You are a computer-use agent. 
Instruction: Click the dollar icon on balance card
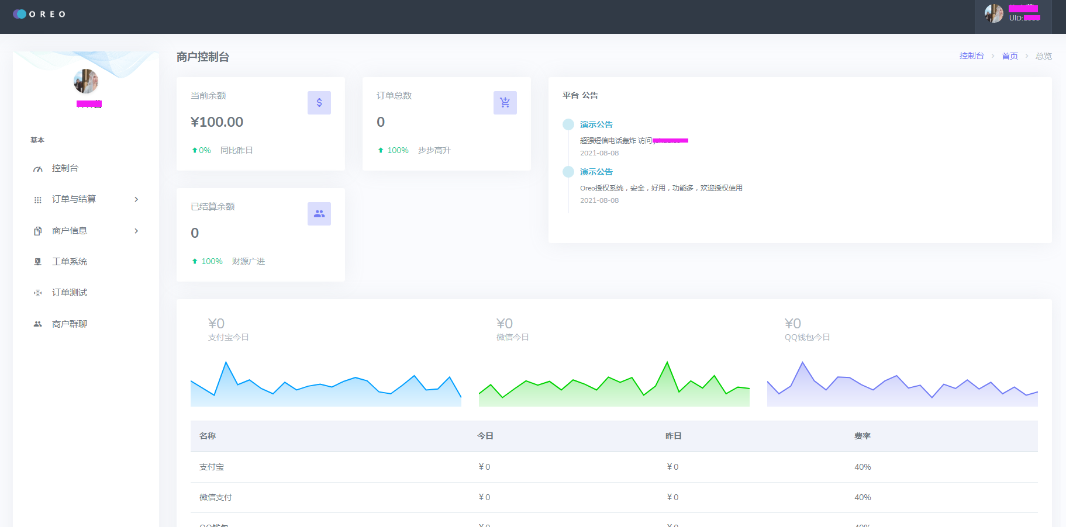[x=319, y=103]
